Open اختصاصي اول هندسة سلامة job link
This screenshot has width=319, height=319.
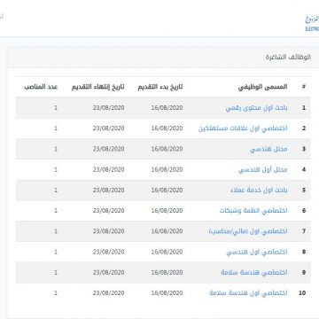coord(248,293)
